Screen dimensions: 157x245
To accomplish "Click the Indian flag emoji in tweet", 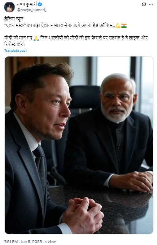I will (124, 26).
